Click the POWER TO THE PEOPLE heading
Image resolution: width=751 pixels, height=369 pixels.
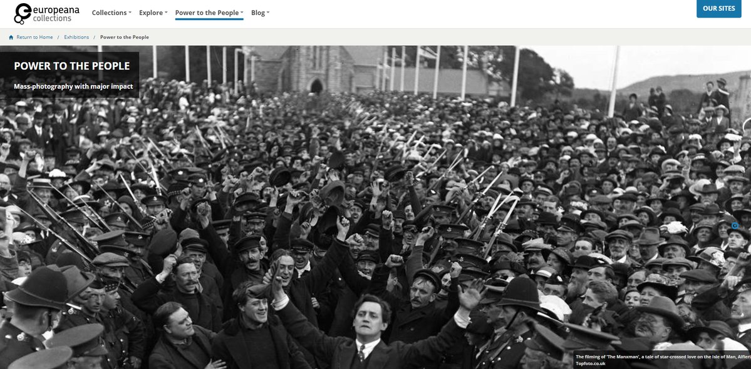[72, 66]
